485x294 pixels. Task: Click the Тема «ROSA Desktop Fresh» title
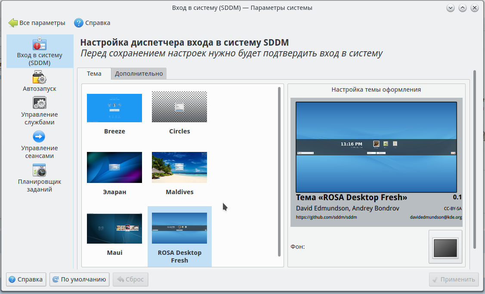351,198
